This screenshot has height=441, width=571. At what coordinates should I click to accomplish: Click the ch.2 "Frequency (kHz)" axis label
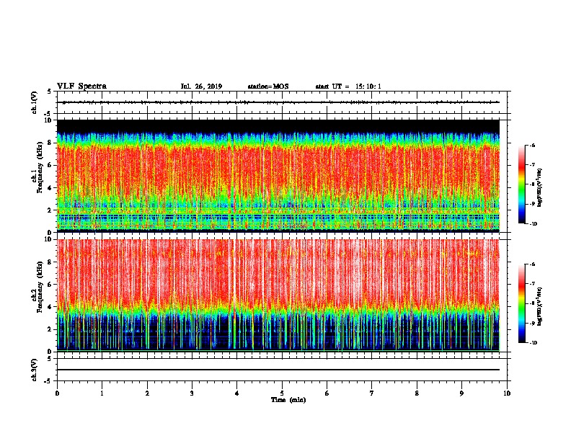(40, 286)
